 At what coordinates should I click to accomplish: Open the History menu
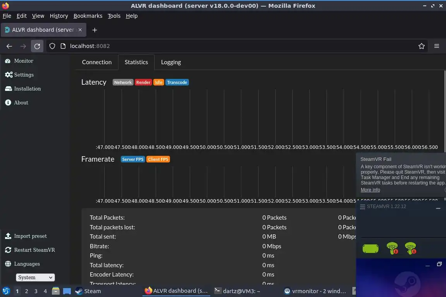coord(59,16)
